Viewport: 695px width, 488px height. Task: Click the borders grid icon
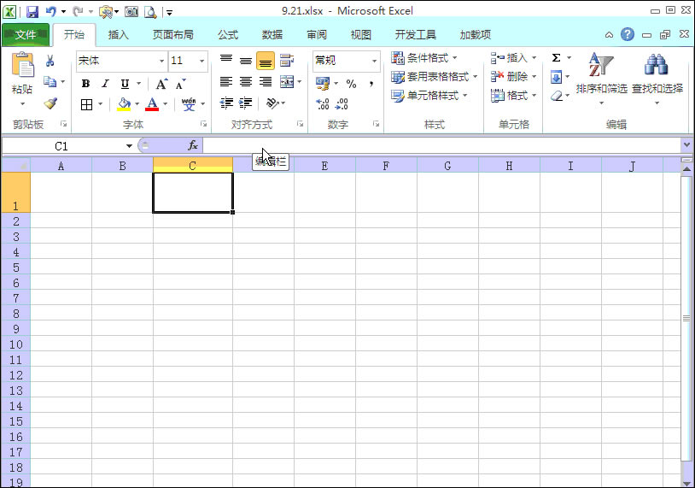(86, 105)
